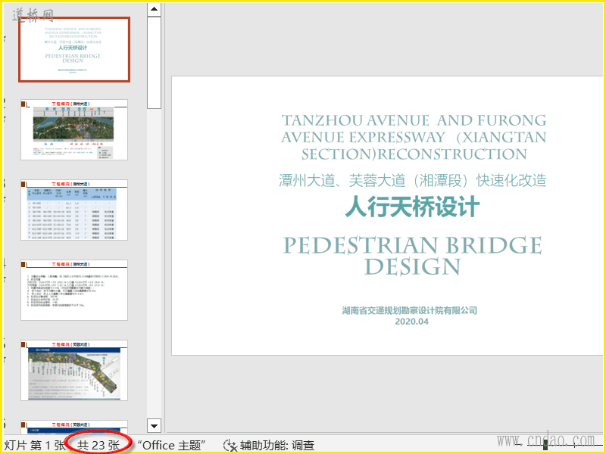Select the fourth thumbnail with numbered text list
The height and width of the screenshot is (454, 606).
click(x=74, y=291)
